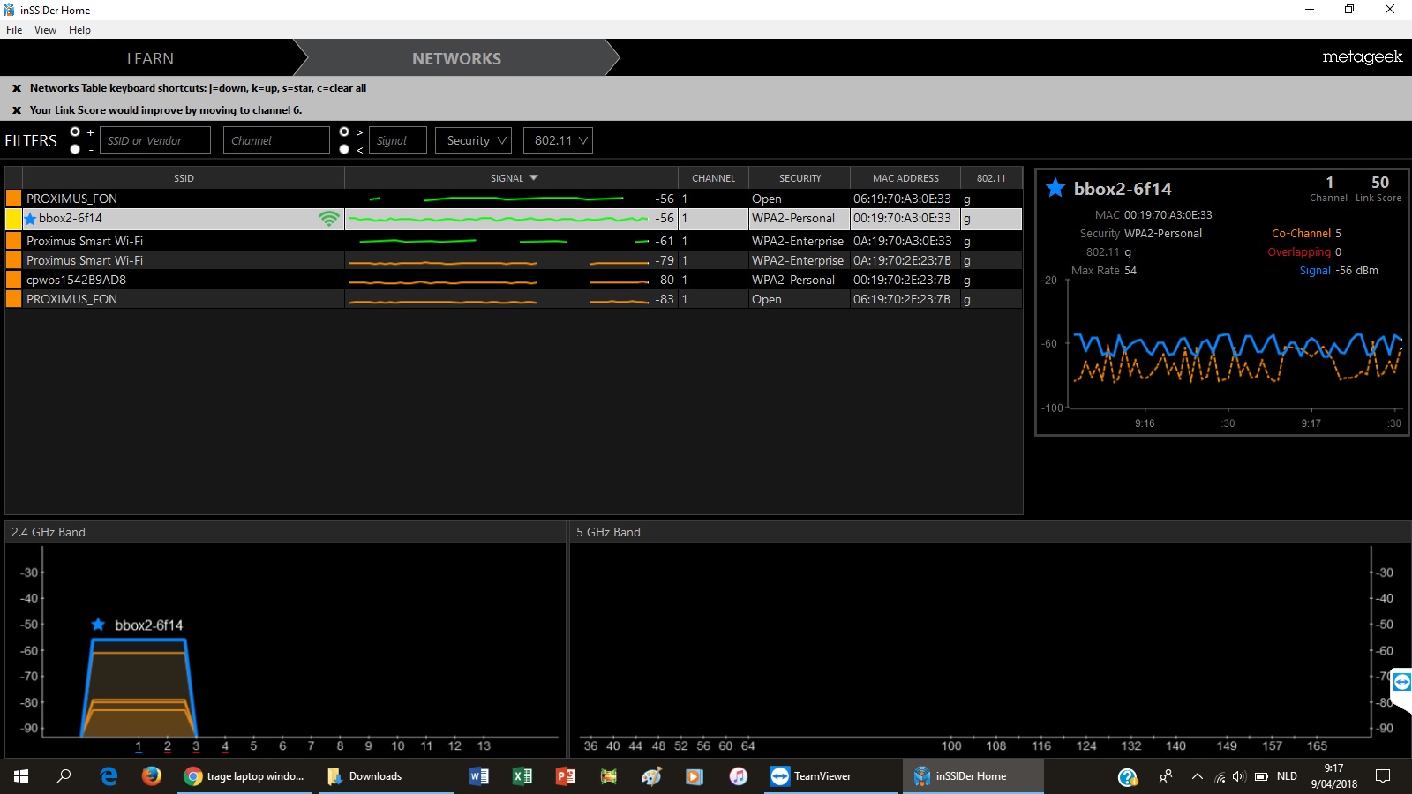Sort by the 802.11 column header in the table
1412x794 pixels.
991,178
